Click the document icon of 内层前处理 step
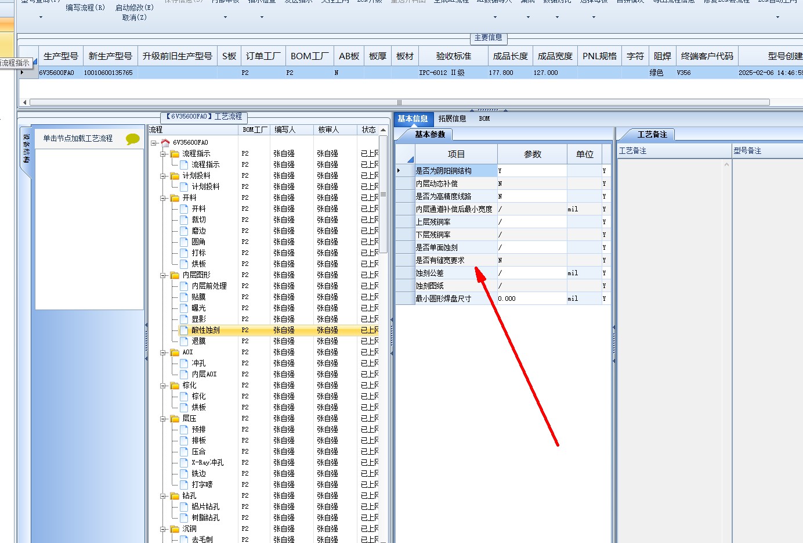Image resolution: width=803 pixels, height=543 pixels. [184, 286]
